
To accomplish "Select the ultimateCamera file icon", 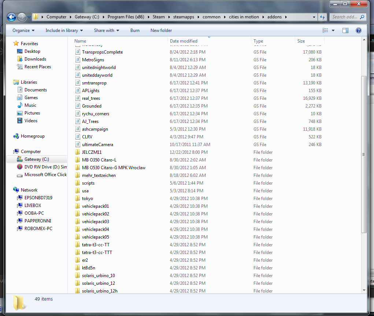I will point(78,144).
